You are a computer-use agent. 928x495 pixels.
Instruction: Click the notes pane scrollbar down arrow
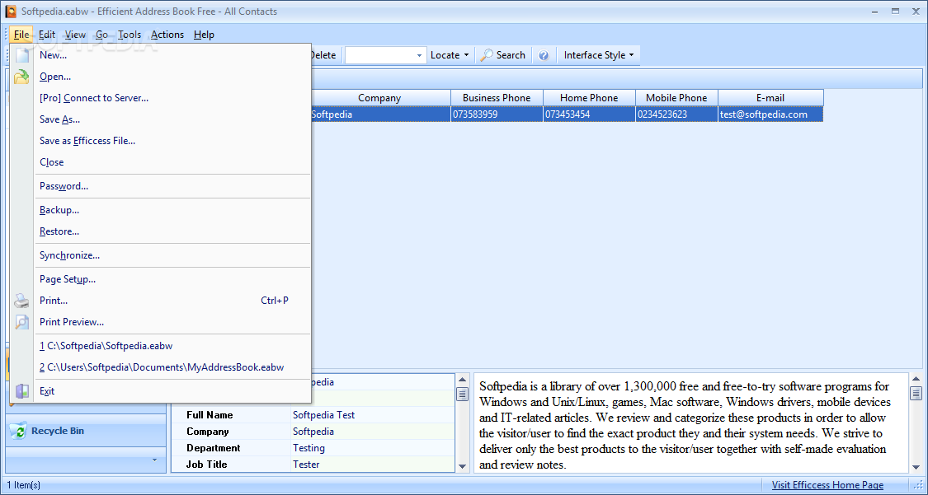pyautogui.click(x=916, y=467)
